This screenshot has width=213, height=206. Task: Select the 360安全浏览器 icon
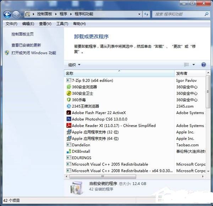[69, 87]
